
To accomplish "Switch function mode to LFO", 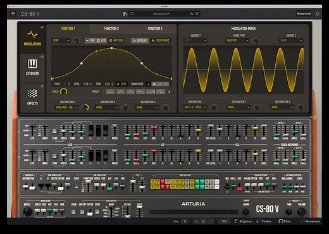I will click(101, 40).
